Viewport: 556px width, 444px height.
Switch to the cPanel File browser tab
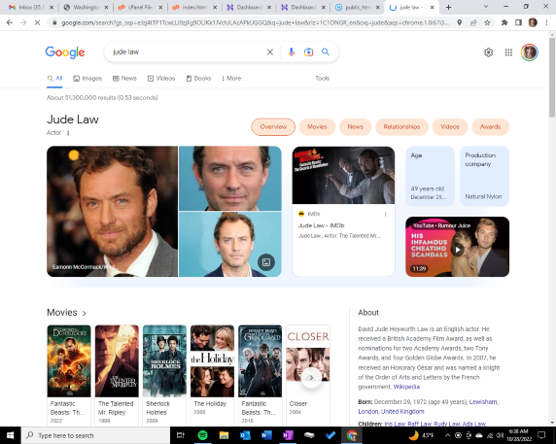click(141, 7)
